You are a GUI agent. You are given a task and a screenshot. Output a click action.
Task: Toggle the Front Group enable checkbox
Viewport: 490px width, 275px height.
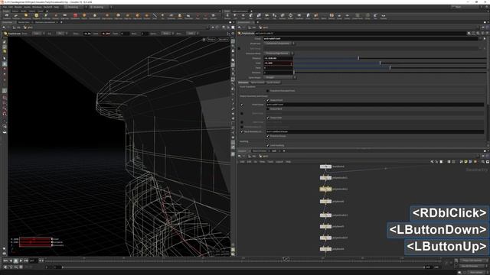(242, 105)
